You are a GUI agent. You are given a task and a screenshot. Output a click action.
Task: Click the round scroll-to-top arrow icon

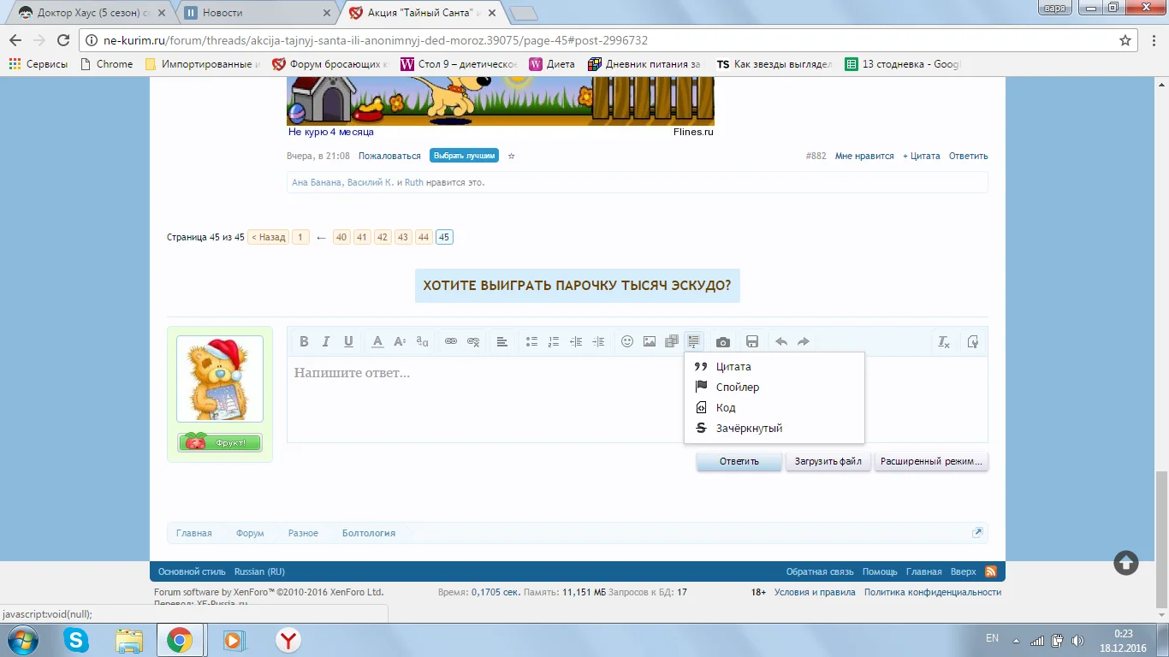point(1126,562)
